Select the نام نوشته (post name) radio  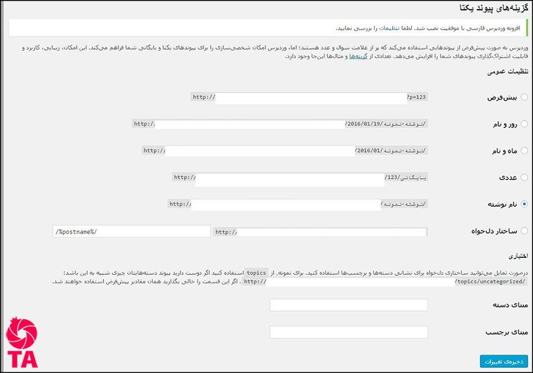pyautogui.click(x=524, y=204)
